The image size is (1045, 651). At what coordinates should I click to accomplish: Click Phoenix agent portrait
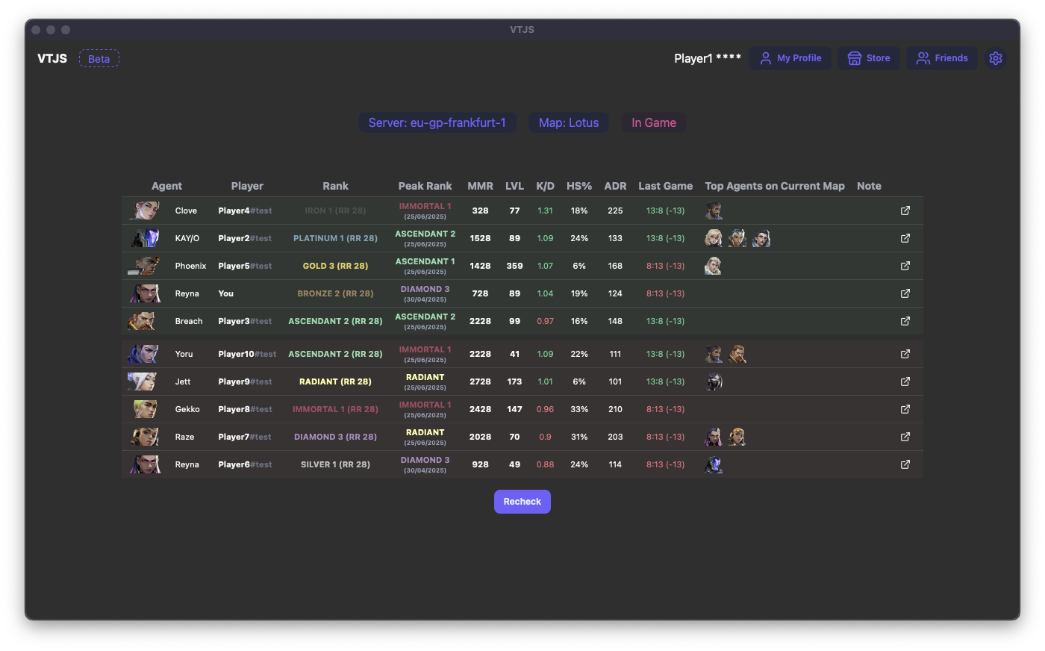point(144,266)
